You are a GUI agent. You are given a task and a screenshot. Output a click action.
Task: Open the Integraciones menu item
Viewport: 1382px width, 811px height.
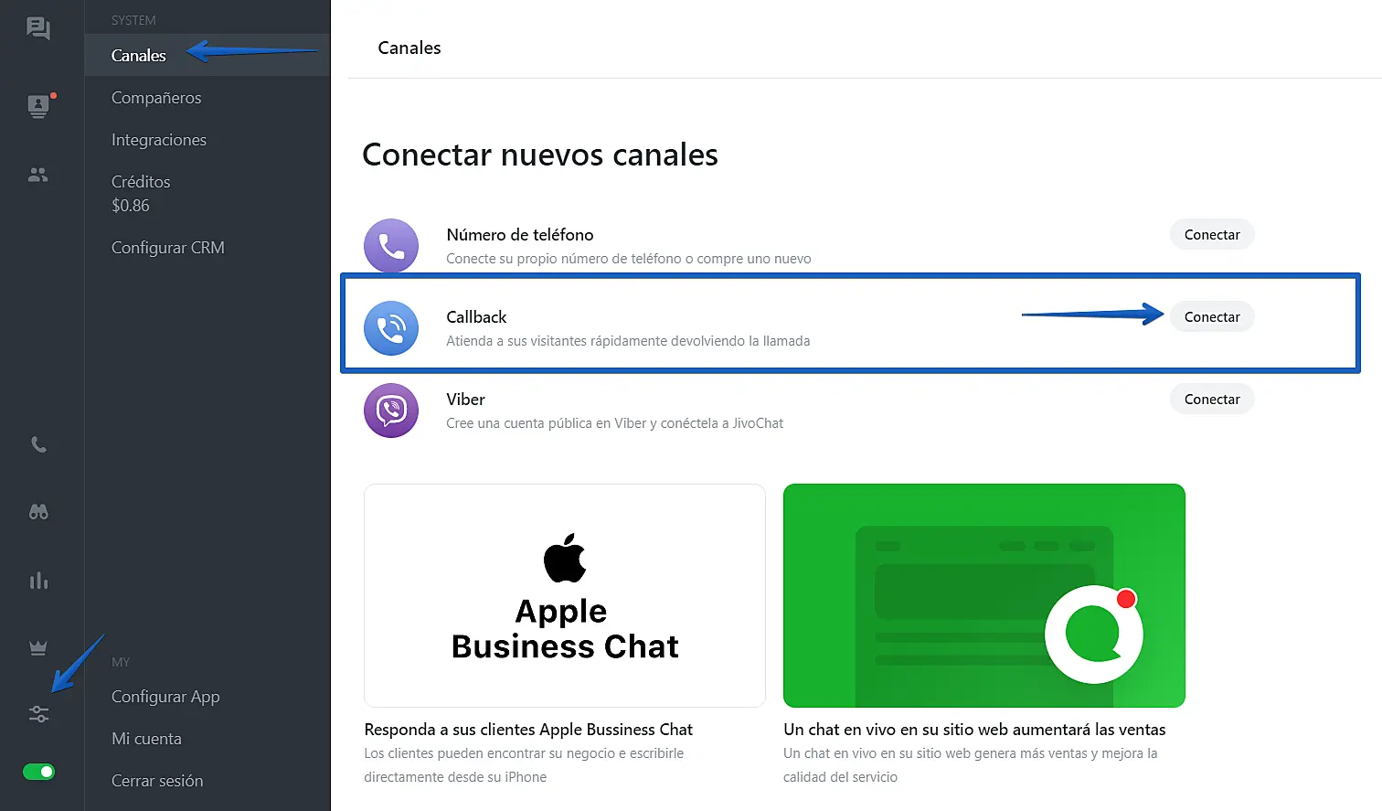pos(159,140)
